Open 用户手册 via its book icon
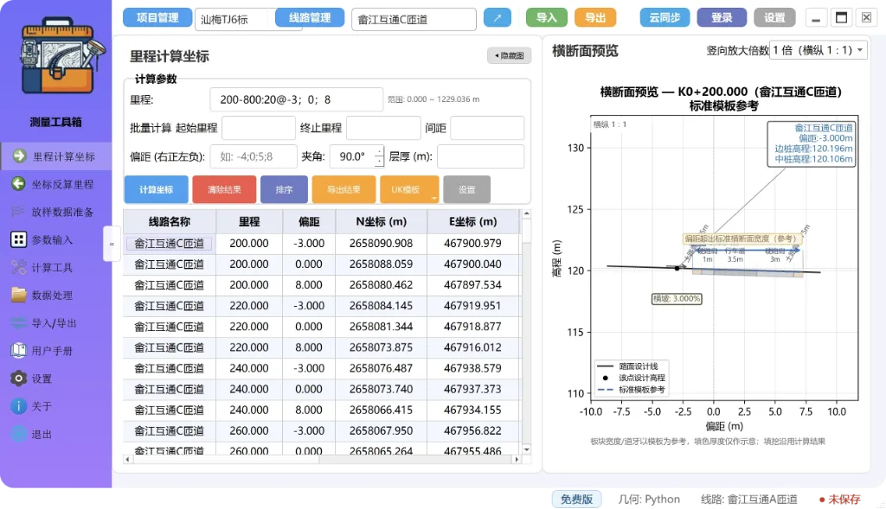Viewport: 886px width, 509px height. coord(19,351)
